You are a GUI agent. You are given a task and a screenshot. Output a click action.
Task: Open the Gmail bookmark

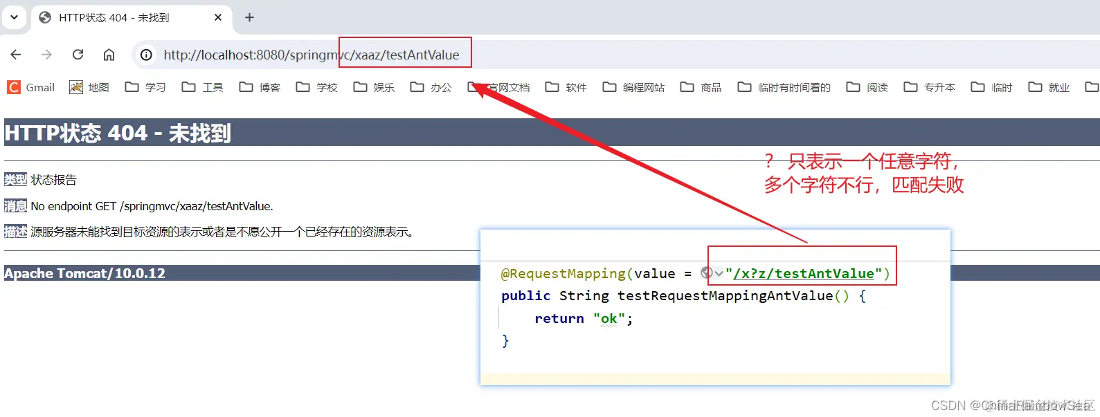click(31, 87)
